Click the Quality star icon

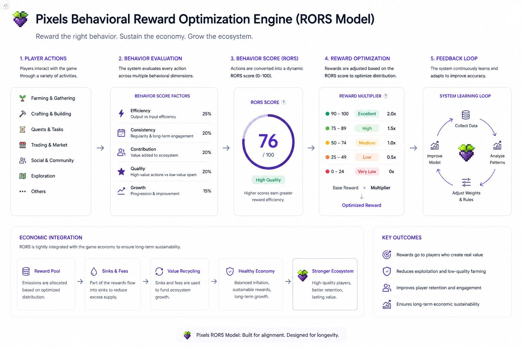pos(121,172)
